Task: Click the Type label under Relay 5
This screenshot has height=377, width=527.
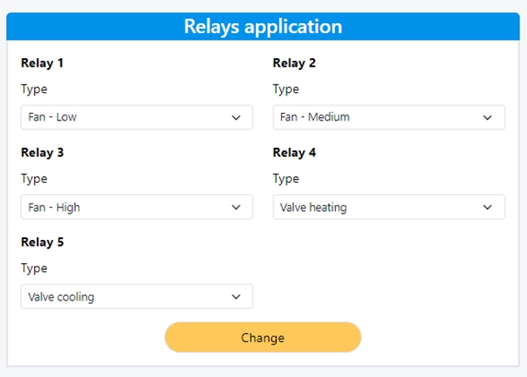Action: [34, 269]
